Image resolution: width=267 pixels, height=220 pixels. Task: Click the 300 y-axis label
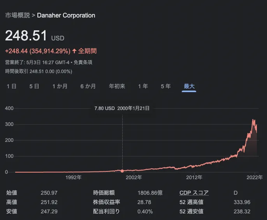pos(9,124)
